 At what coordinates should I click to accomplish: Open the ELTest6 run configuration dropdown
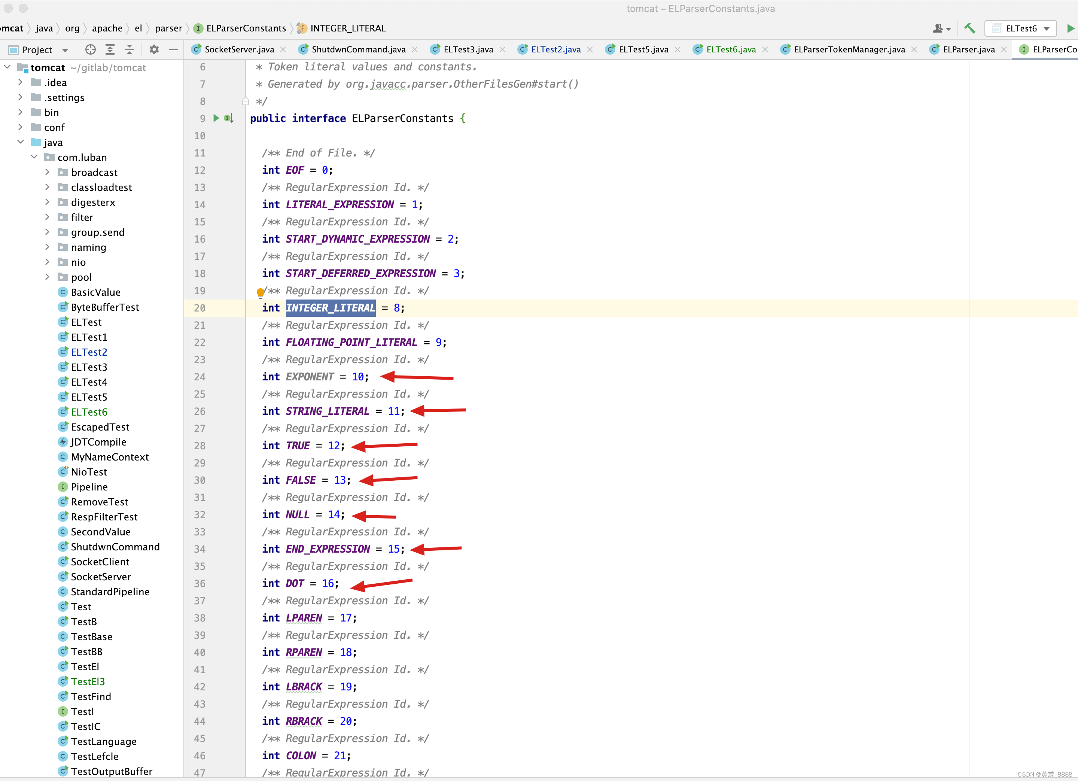[1020, 28]
